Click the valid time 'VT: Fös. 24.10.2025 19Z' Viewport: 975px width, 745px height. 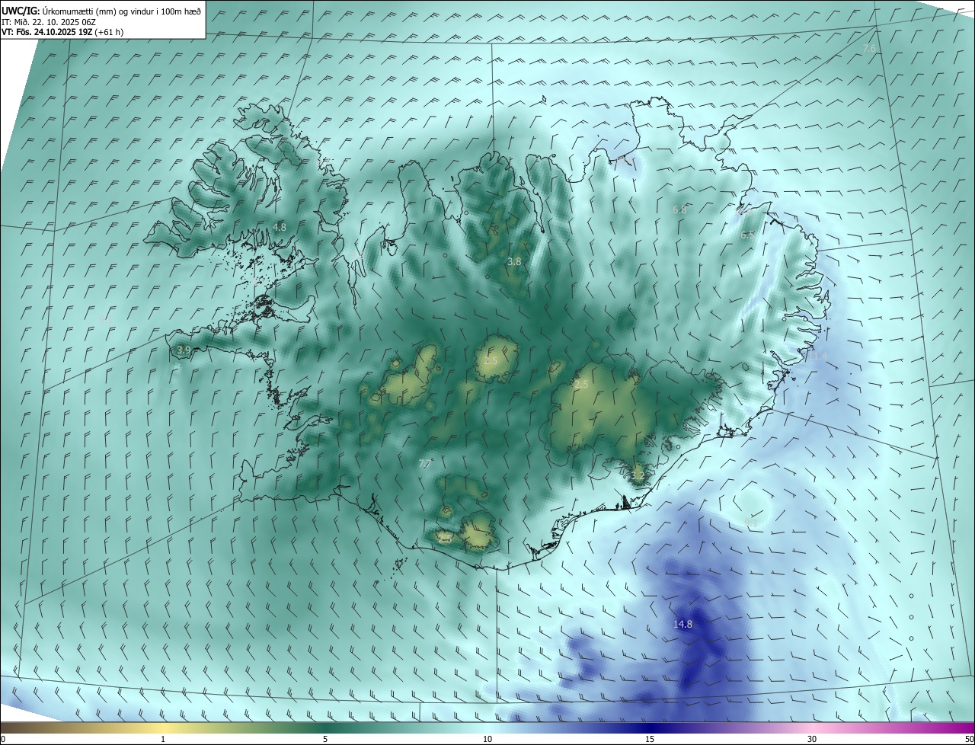(47, 32)
